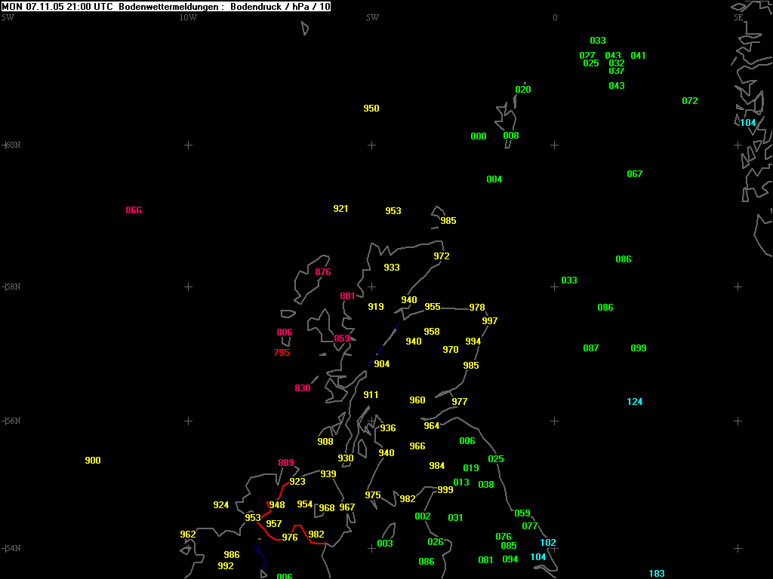Click the yellow 999 pressure value

pos(445,490)
